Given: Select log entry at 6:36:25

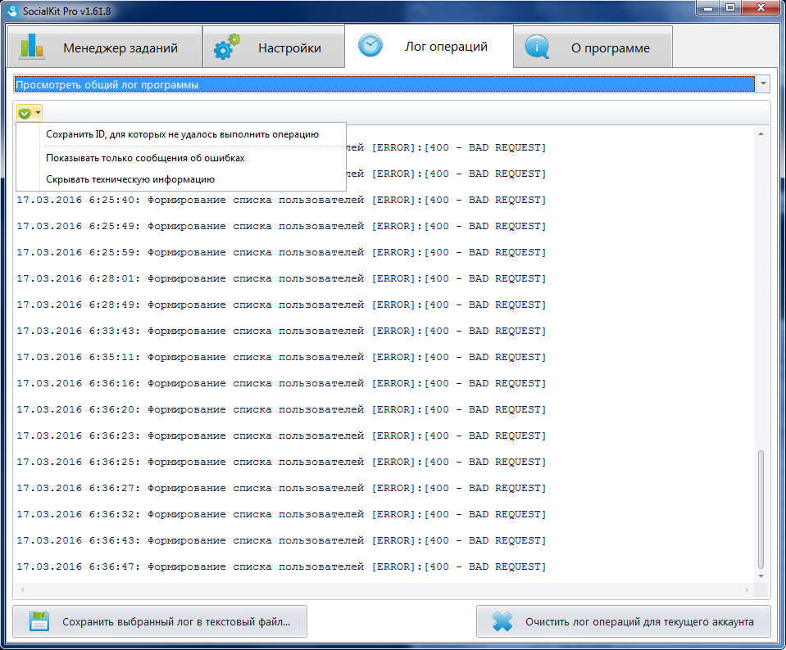Looking at the screenshot, I should tap(281, 462).
